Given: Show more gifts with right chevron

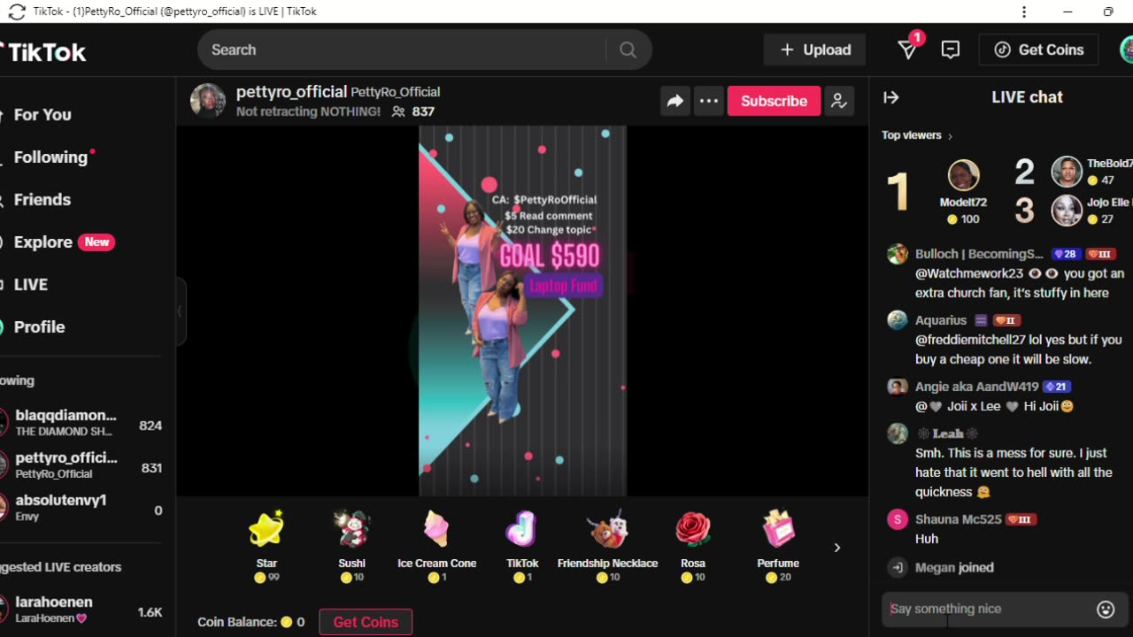Looking at the screenshot, I should (837, 548).
